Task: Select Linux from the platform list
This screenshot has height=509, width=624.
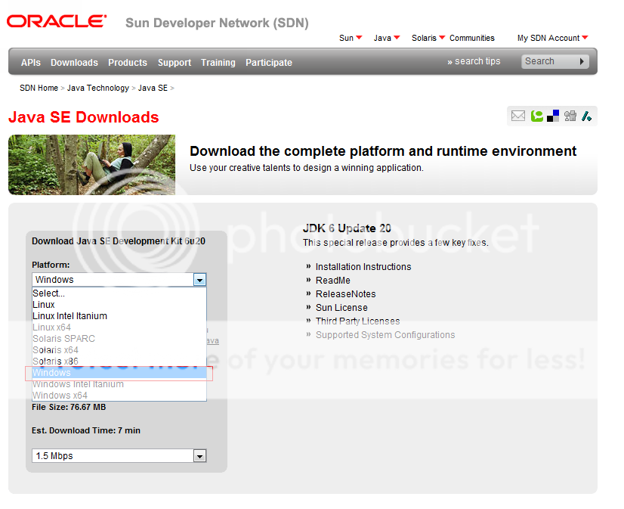Action: click(44, 305)
